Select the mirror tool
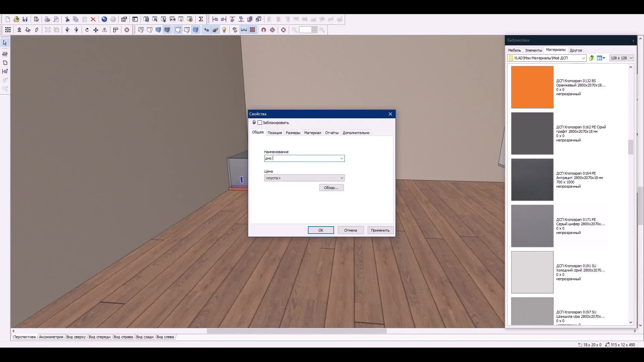The height and width of the screenshot is (362, 644). 105,30
